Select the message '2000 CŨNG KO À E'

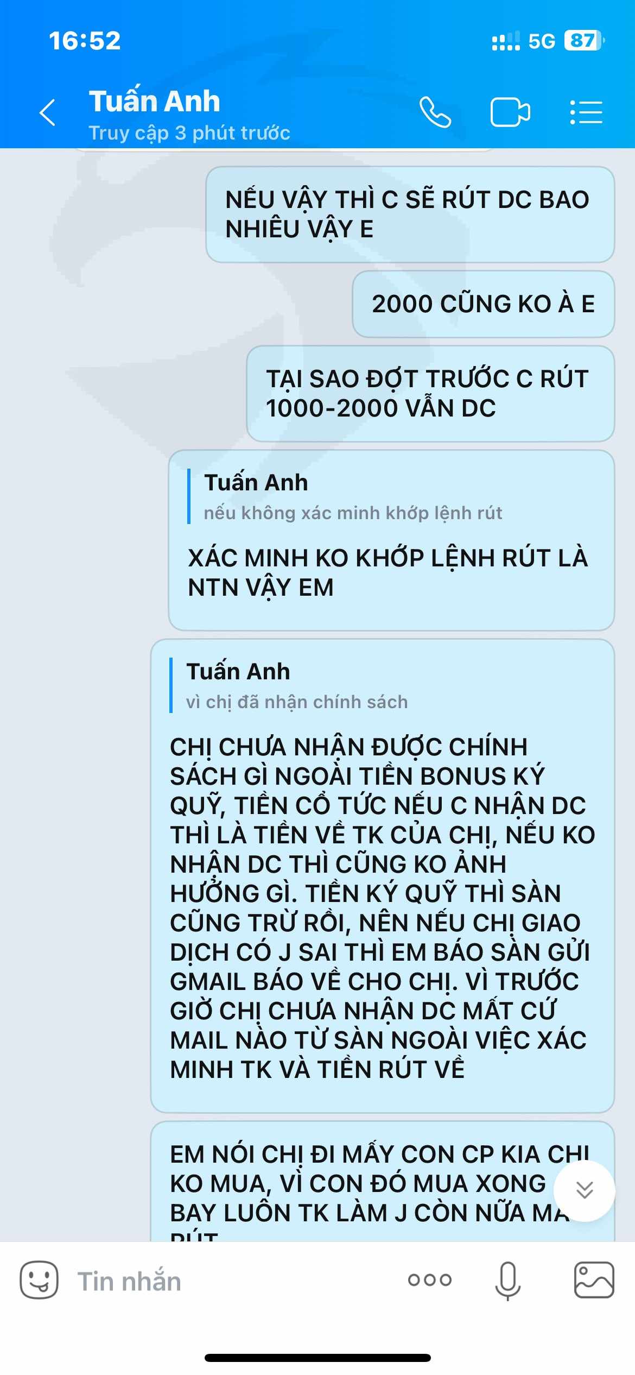(484, 304)
